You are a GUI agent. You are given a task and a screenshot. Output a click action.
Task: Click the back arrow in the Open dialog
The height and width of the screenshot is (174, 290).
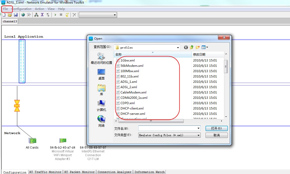[x=185, y=47]
